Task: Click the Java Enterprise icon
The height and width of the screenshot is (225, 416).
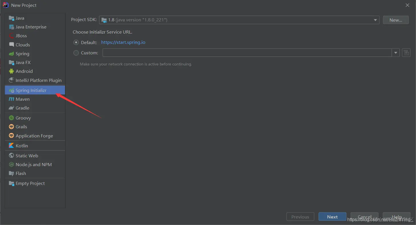Action: (11, 27)
